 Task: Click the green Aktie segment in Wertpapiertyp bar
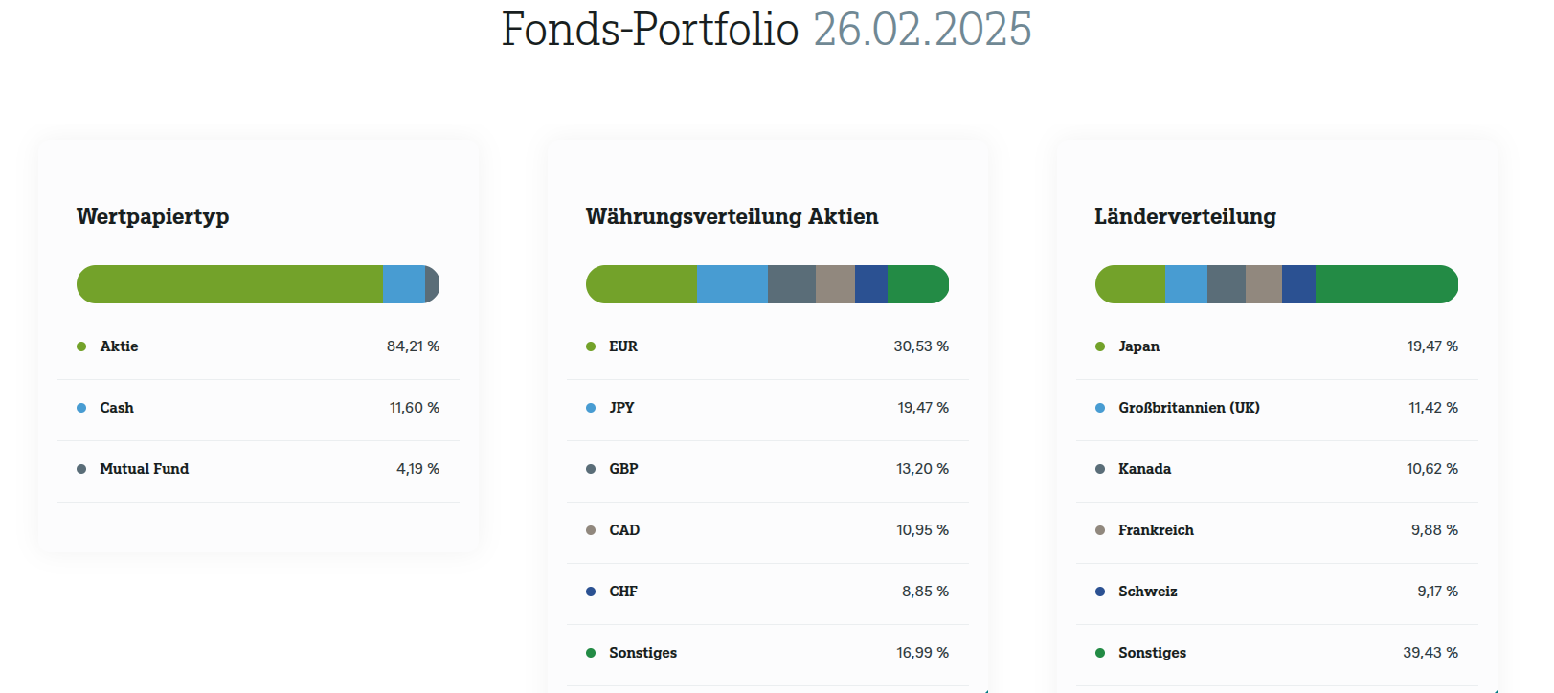[x=230, y=284]
